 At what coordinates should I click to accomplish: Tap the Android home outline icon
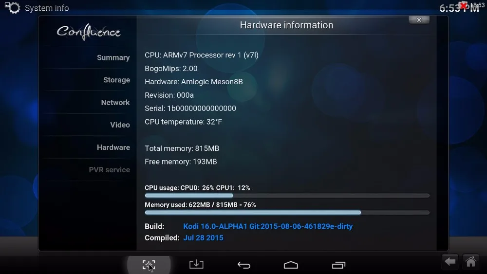(x=291, y=265)
